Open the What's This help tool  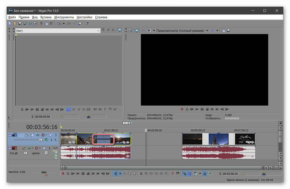pyautogui.click(x=87, y=24)
